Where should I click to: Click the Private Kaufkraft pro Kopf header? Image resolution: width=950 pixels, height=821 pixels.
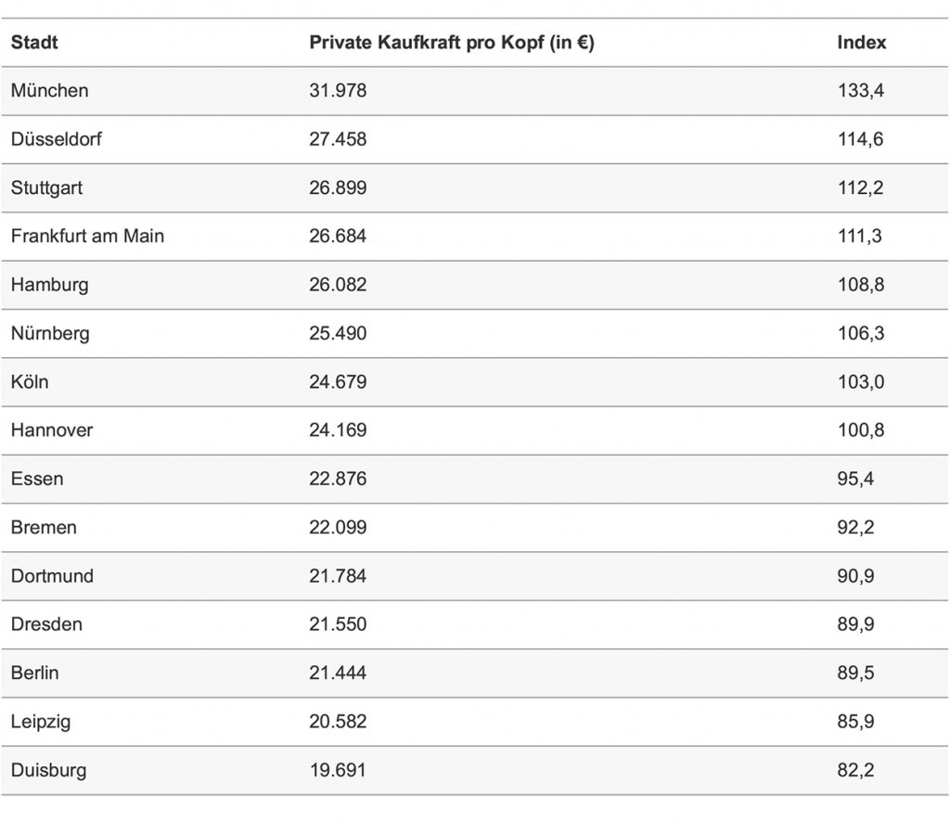pyautogui.click(x=451, y=43)
